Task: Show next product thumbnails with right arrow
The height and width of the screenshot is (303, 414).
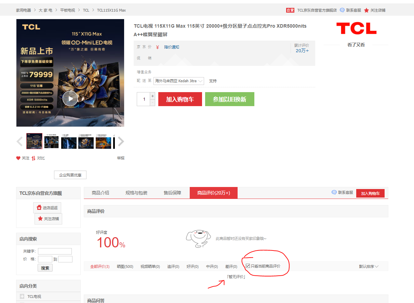Action: (x=121, y=141)
